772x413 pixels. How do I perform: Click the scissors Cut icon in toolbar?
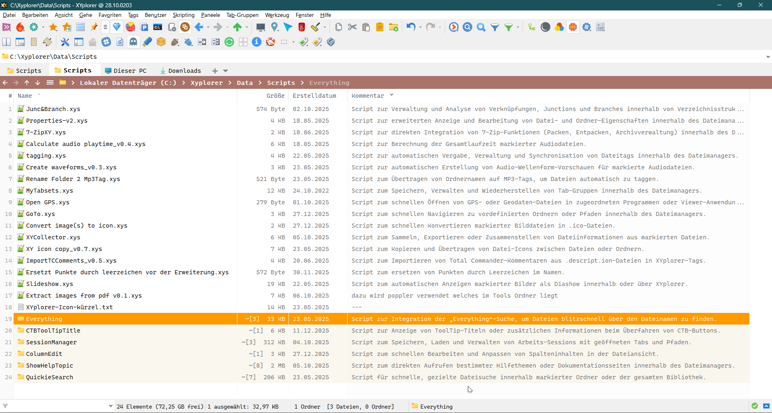(x=352, y=27)
